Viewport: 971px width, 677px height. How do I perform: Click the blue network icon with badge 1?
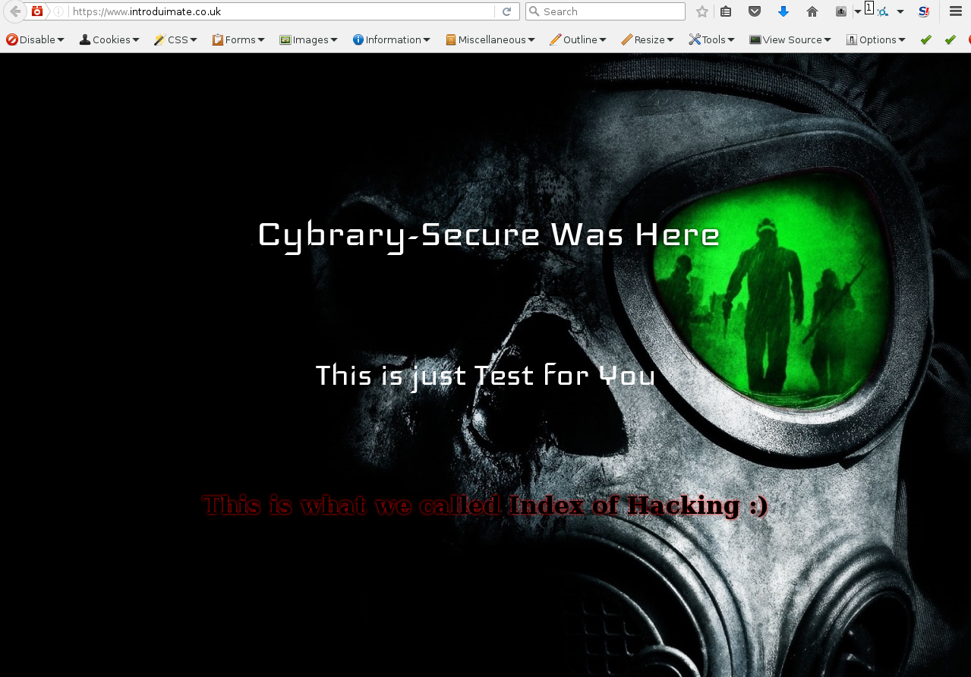tap(881, 11)
